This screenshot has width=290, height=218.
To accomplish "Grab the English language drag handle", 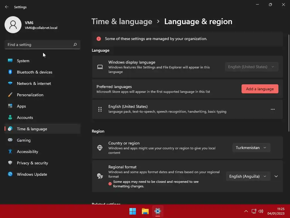I will tap(100, 109).
